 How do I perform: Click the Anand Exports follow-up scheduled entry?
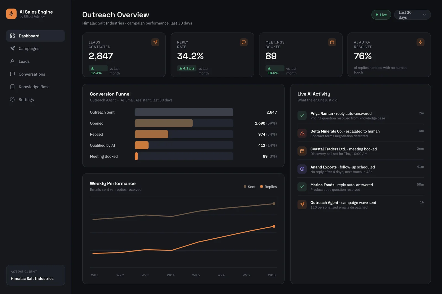click(x=361, y=169)
